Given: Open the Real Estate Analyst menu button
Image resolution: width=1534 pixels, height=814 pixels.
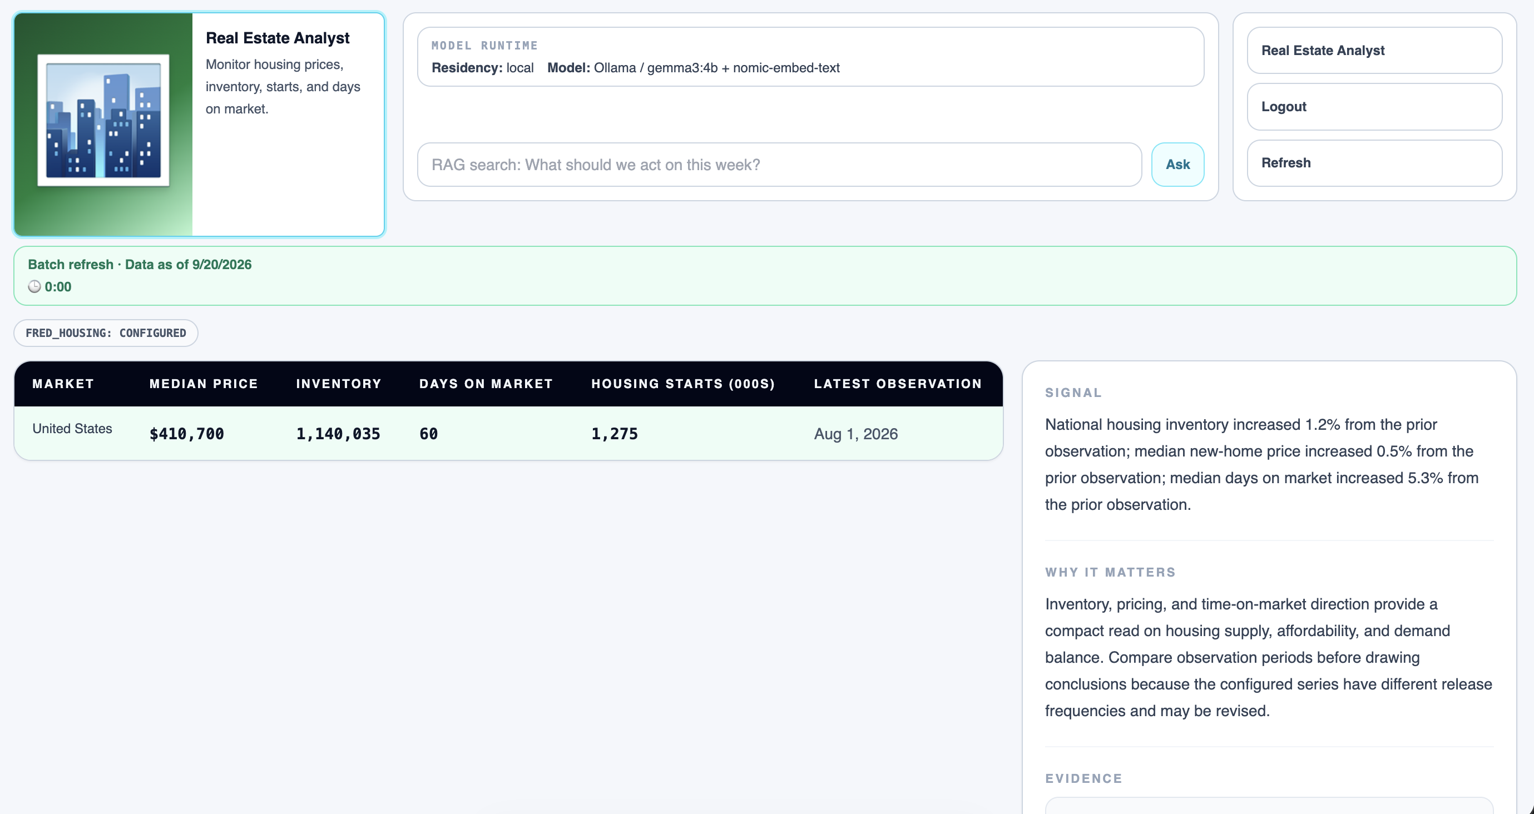Looking at the screenshot, I should pos(1374,51).
